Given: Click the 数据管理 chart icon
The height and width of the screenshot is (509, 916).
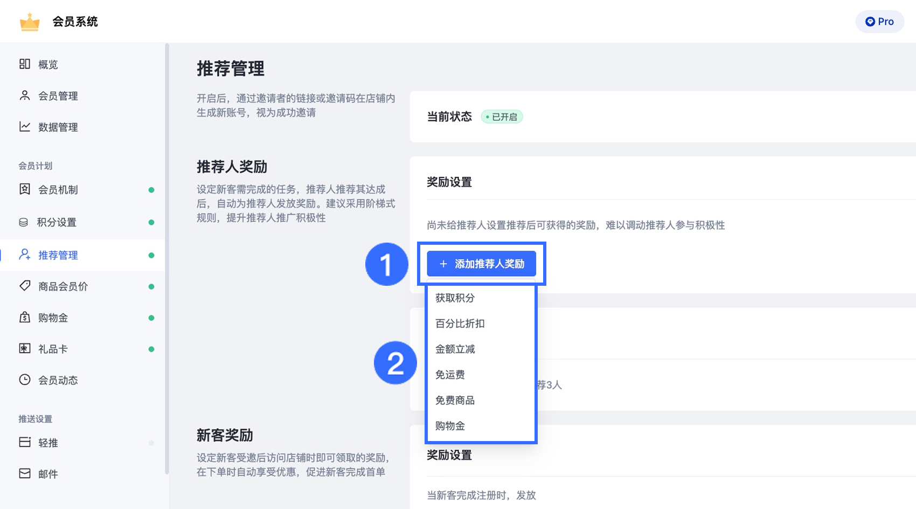Looking at the screenshot, I should tap(25, 127).
